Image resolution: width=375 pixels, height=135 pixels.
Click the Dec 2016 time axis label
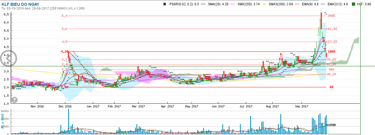click(x=65, y=106)
